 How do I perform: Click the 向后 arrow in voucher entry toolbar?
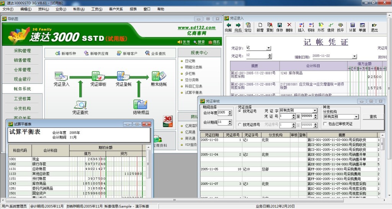(238, 27)
